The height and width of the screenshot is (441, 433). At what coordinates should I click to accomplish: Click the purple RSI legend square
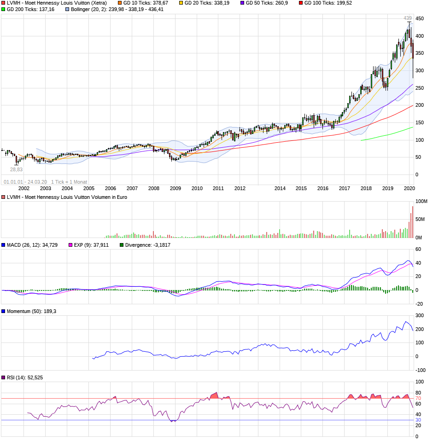coord(3,378)
